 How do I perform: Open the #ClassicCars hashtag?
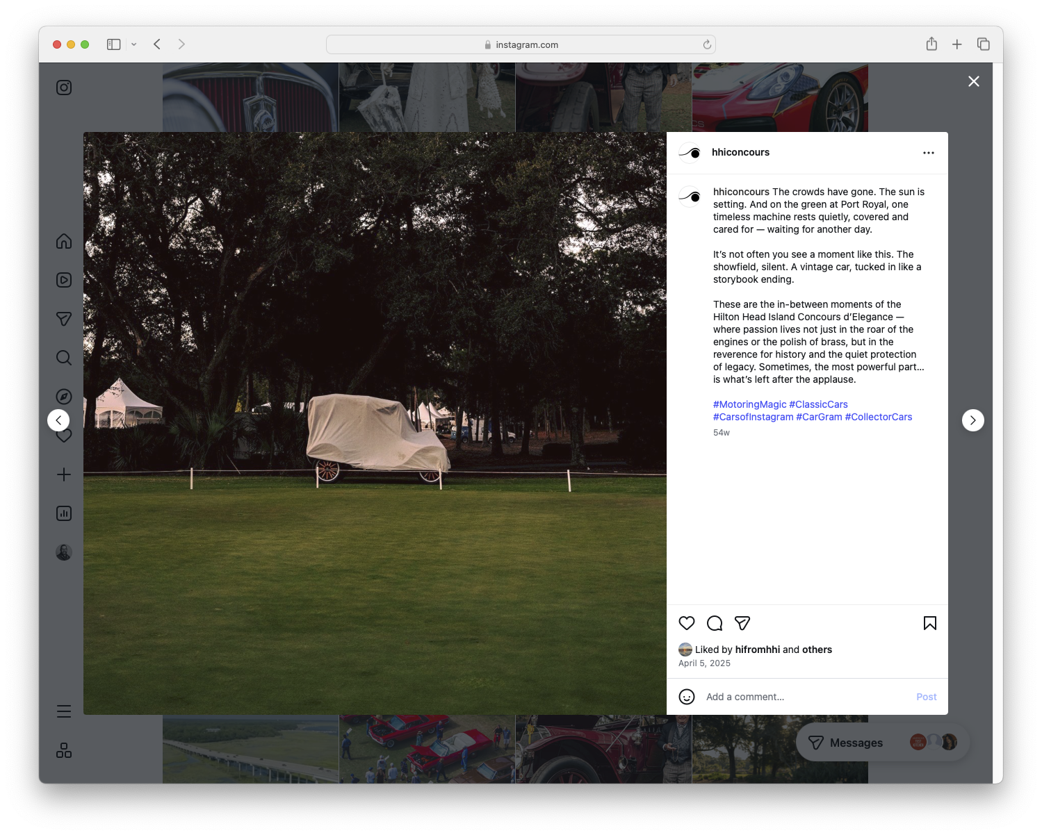point(818,404)
